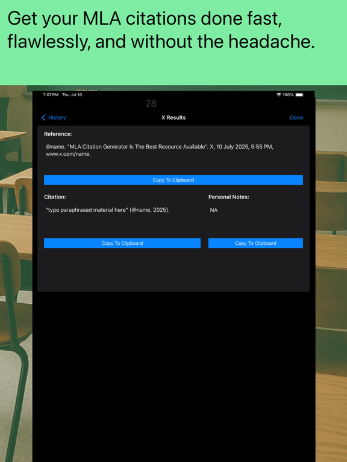Copy Personal Notes to clipboard
Viewport: 347px width, 462px height.
coord(255,243)
